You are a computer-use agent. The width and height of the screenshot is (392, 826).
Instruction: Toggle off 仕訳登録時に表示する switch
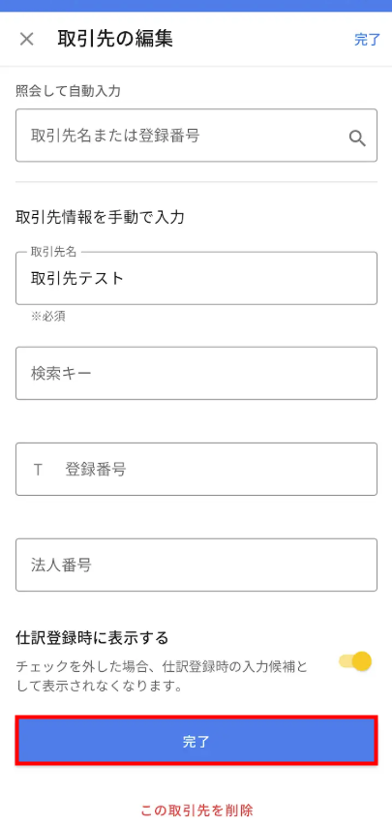coord(355,661)
